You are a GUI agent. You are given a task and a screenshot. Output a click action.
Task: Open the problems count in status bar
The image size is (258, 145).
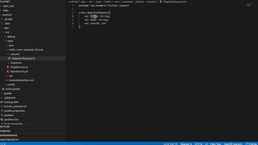3,144
